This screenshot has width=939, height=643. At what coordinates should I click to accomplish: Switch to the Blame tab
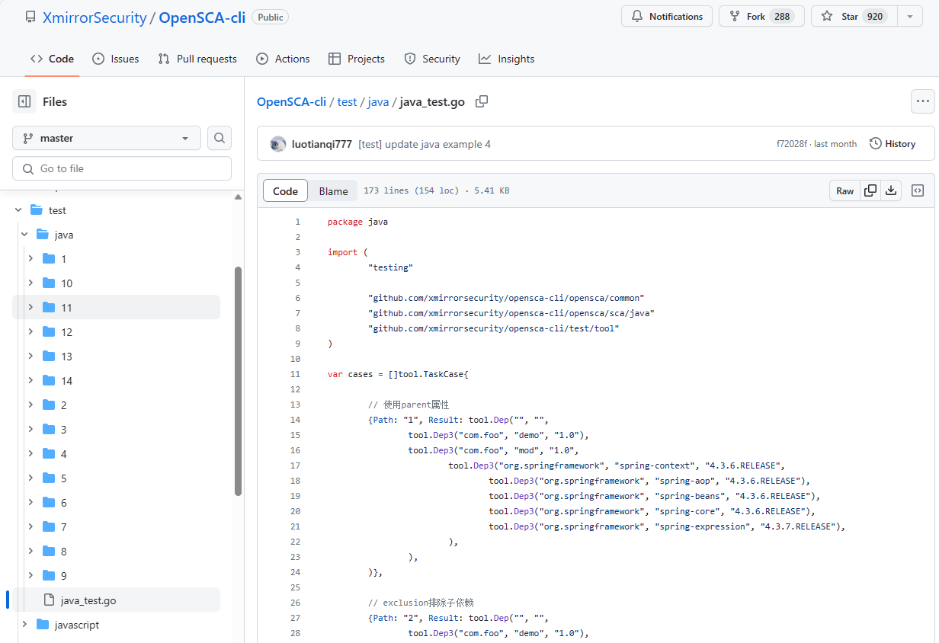tap(332, 190)
